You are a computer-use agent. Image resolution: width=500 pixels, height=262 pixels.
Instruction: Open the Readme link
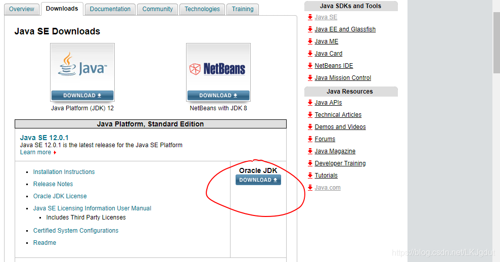pos(44,243)
